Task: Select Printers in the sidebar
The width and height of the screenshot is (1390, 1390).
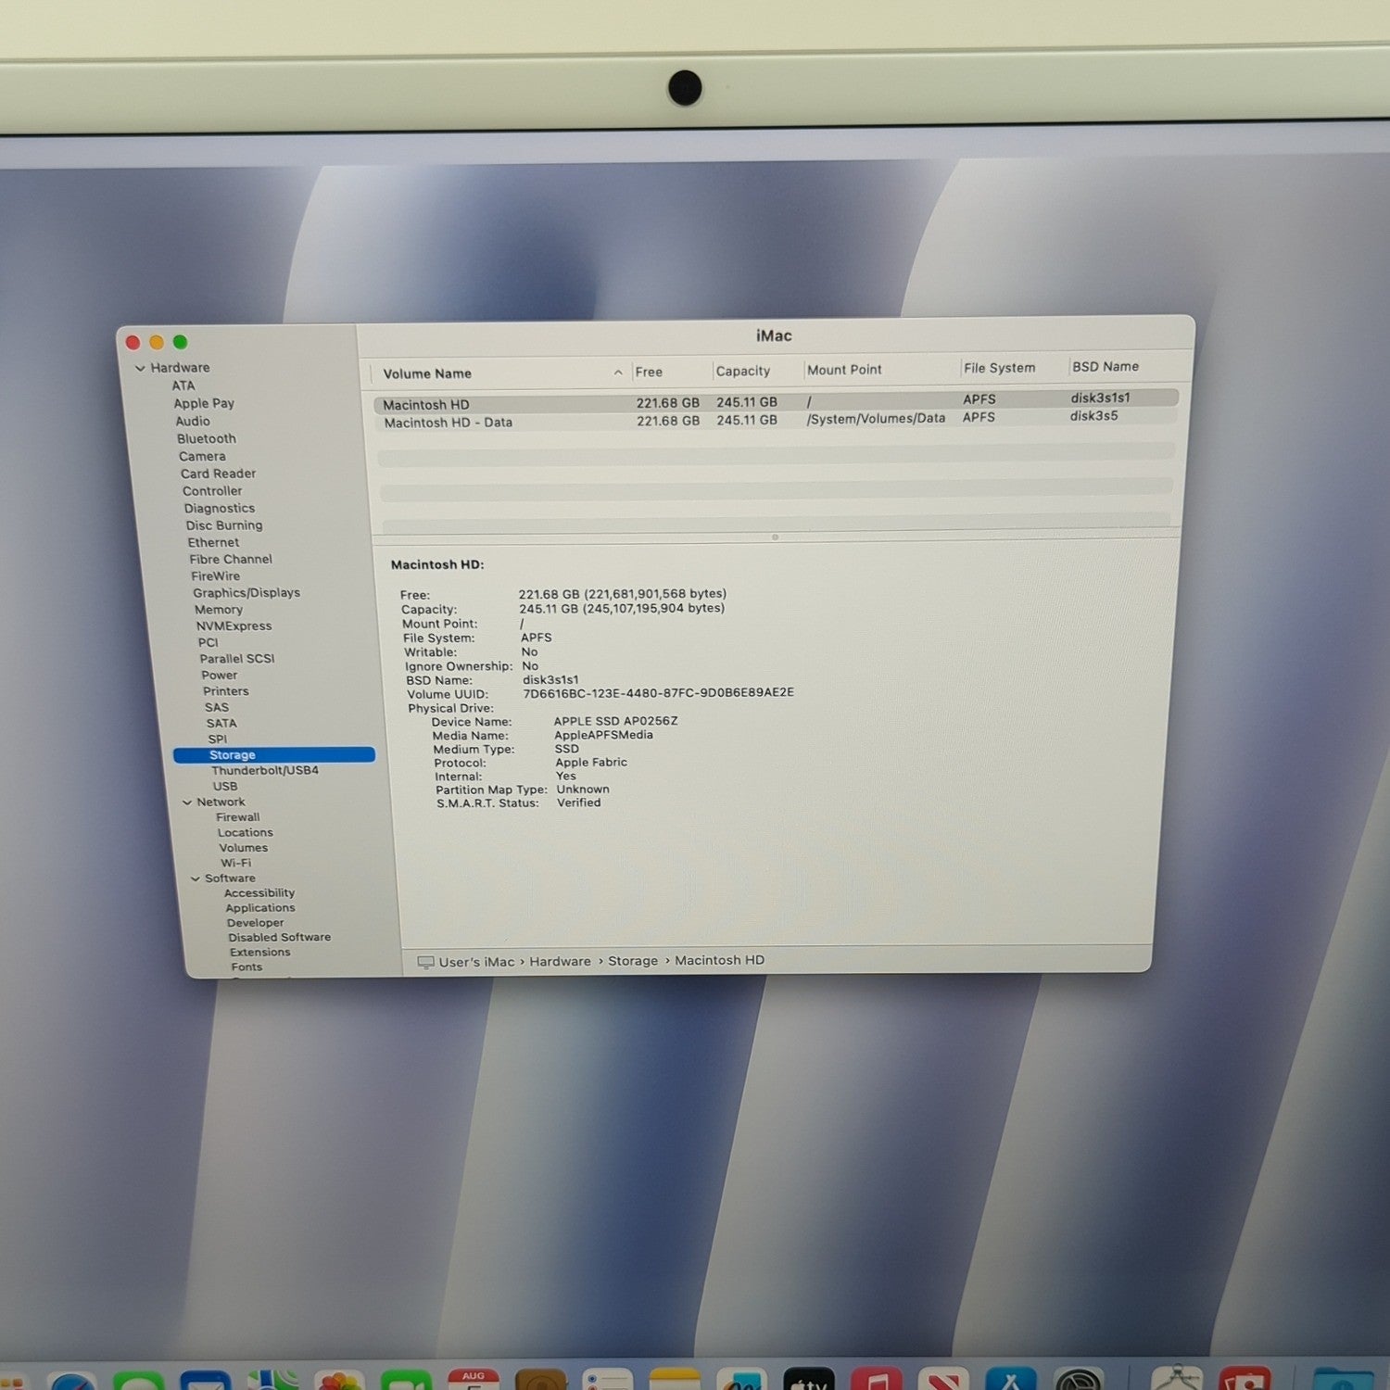Action: (226, 691)
